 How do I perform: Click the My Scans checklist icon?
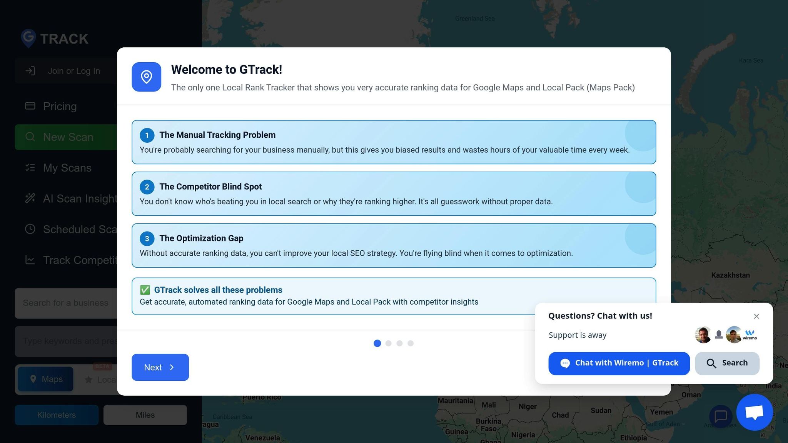coord(30,168)
